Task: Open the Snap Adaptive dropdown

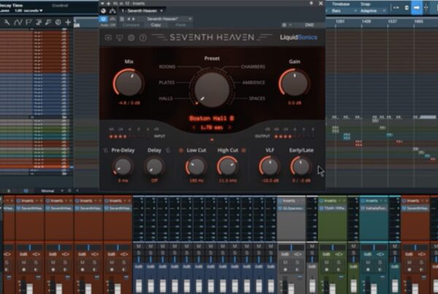Action: tap(373, 11)
